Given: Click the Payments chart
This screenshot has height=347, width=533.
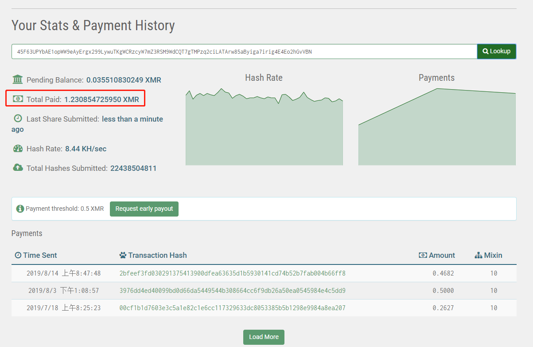Looking at the screenshot, I should pos(437,126).
